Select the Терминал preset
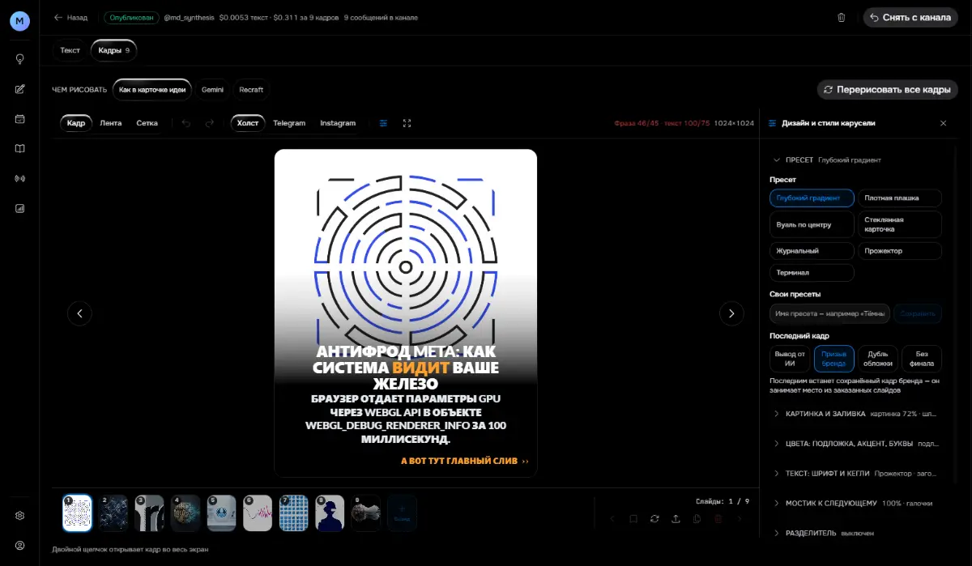972x566 pixels. 812,273
